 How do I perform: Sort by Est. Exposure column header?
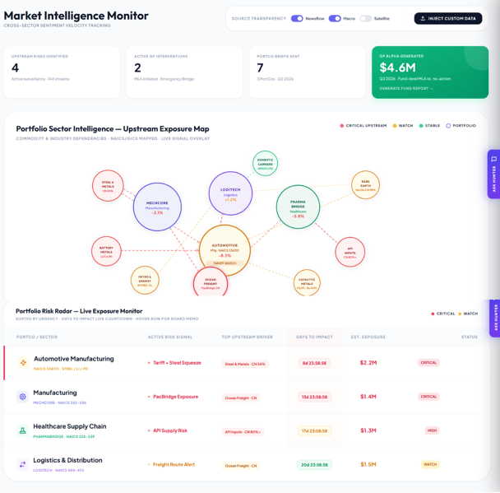[x=368, y=337]
